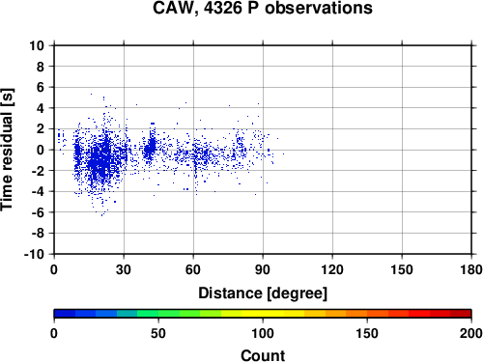Click the y-axis tick label '-10'
Viewport: 483px width, 362px height.
click(x=34, y=254)
